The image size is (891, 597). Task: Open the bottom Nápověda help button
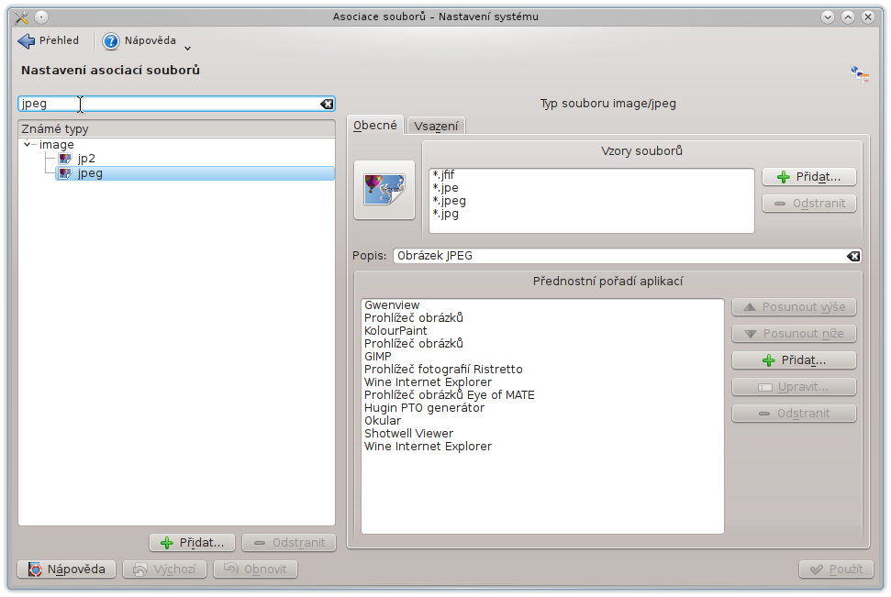click(x=66, y=569)
